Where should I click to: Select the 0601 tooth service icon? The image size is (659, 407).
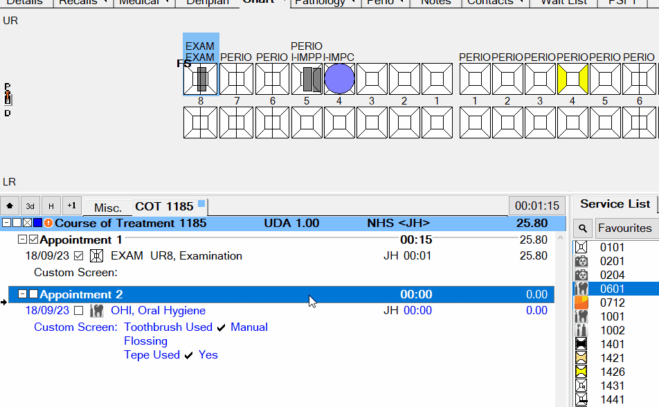click(581, 289)
